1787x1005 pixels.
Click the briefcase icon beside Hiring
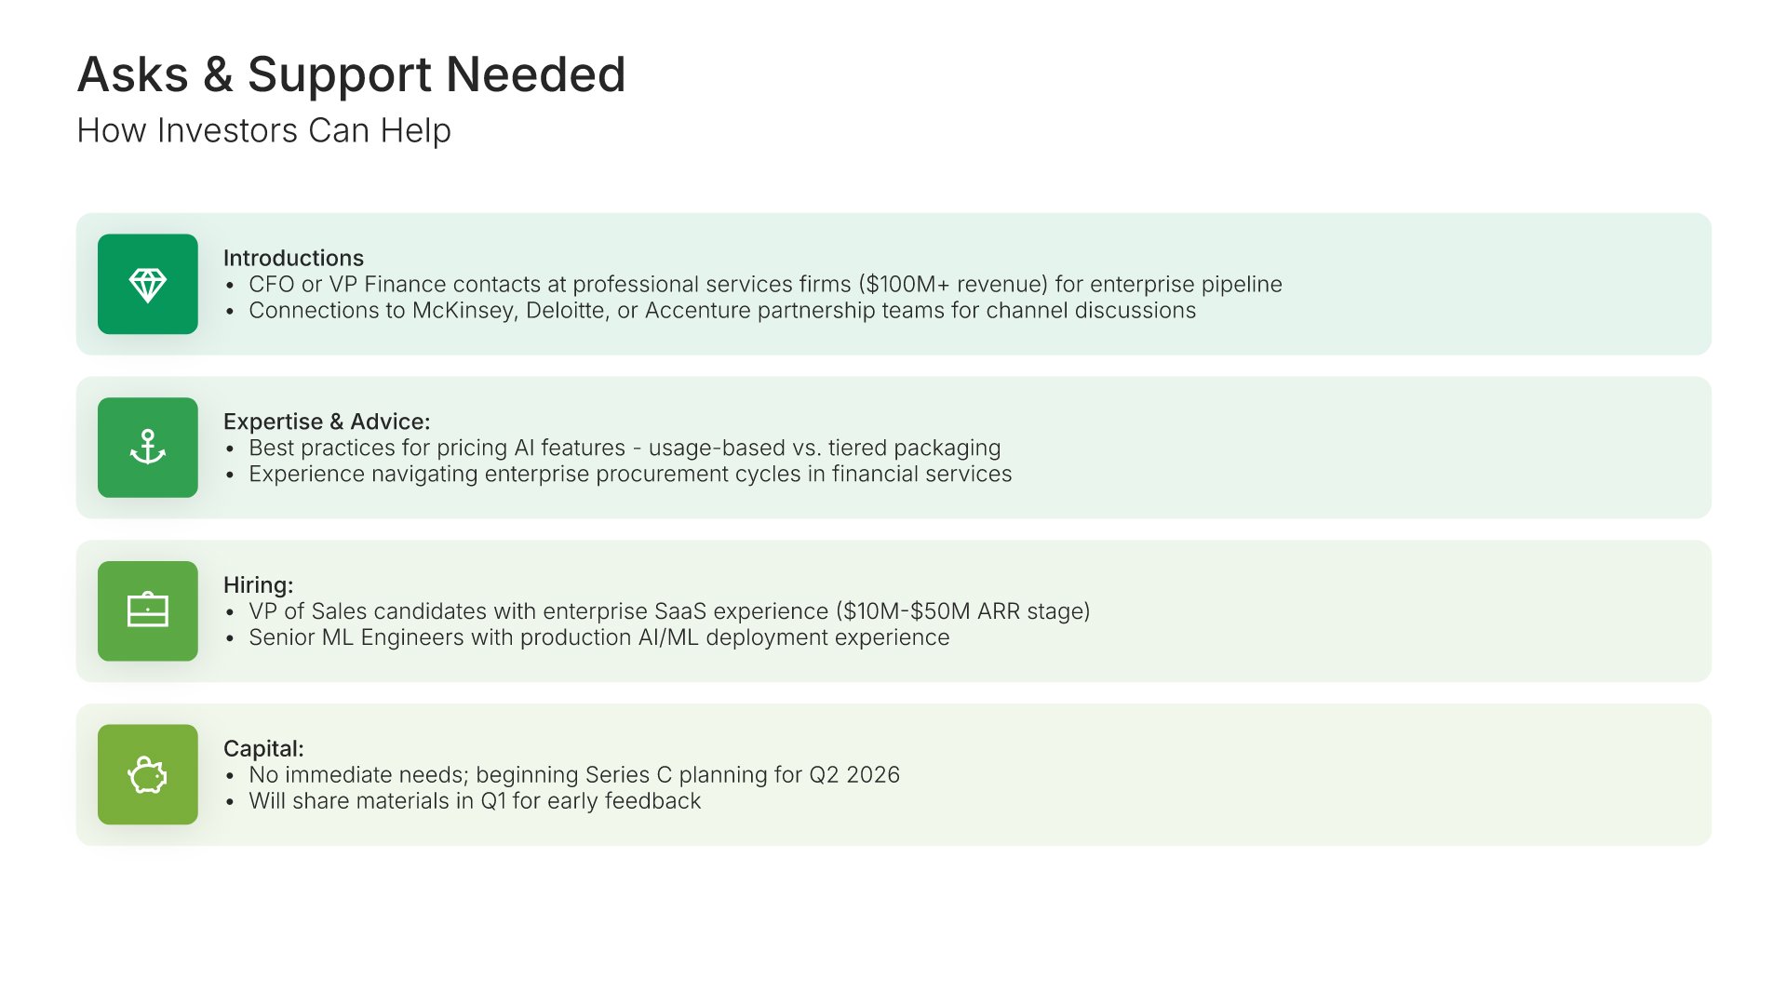click(x=147, y=611)
